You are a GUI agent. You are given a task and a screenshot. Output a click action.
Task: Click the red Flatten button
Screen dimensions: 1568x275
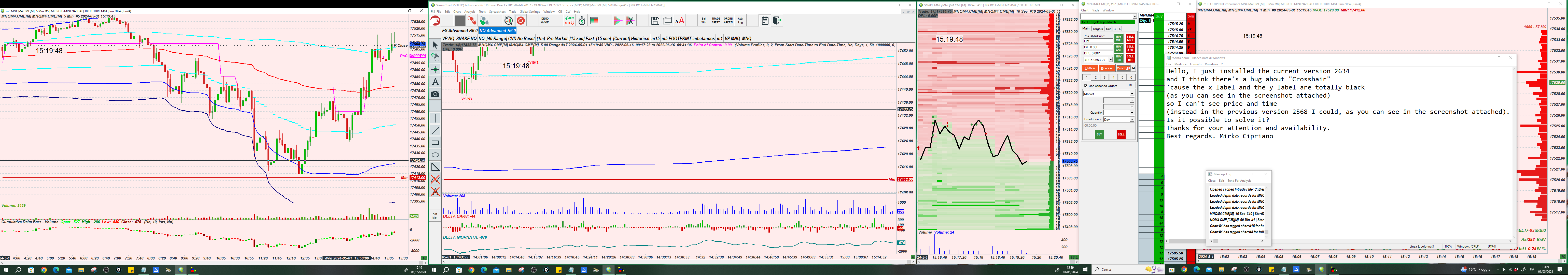click(1090, 68)
